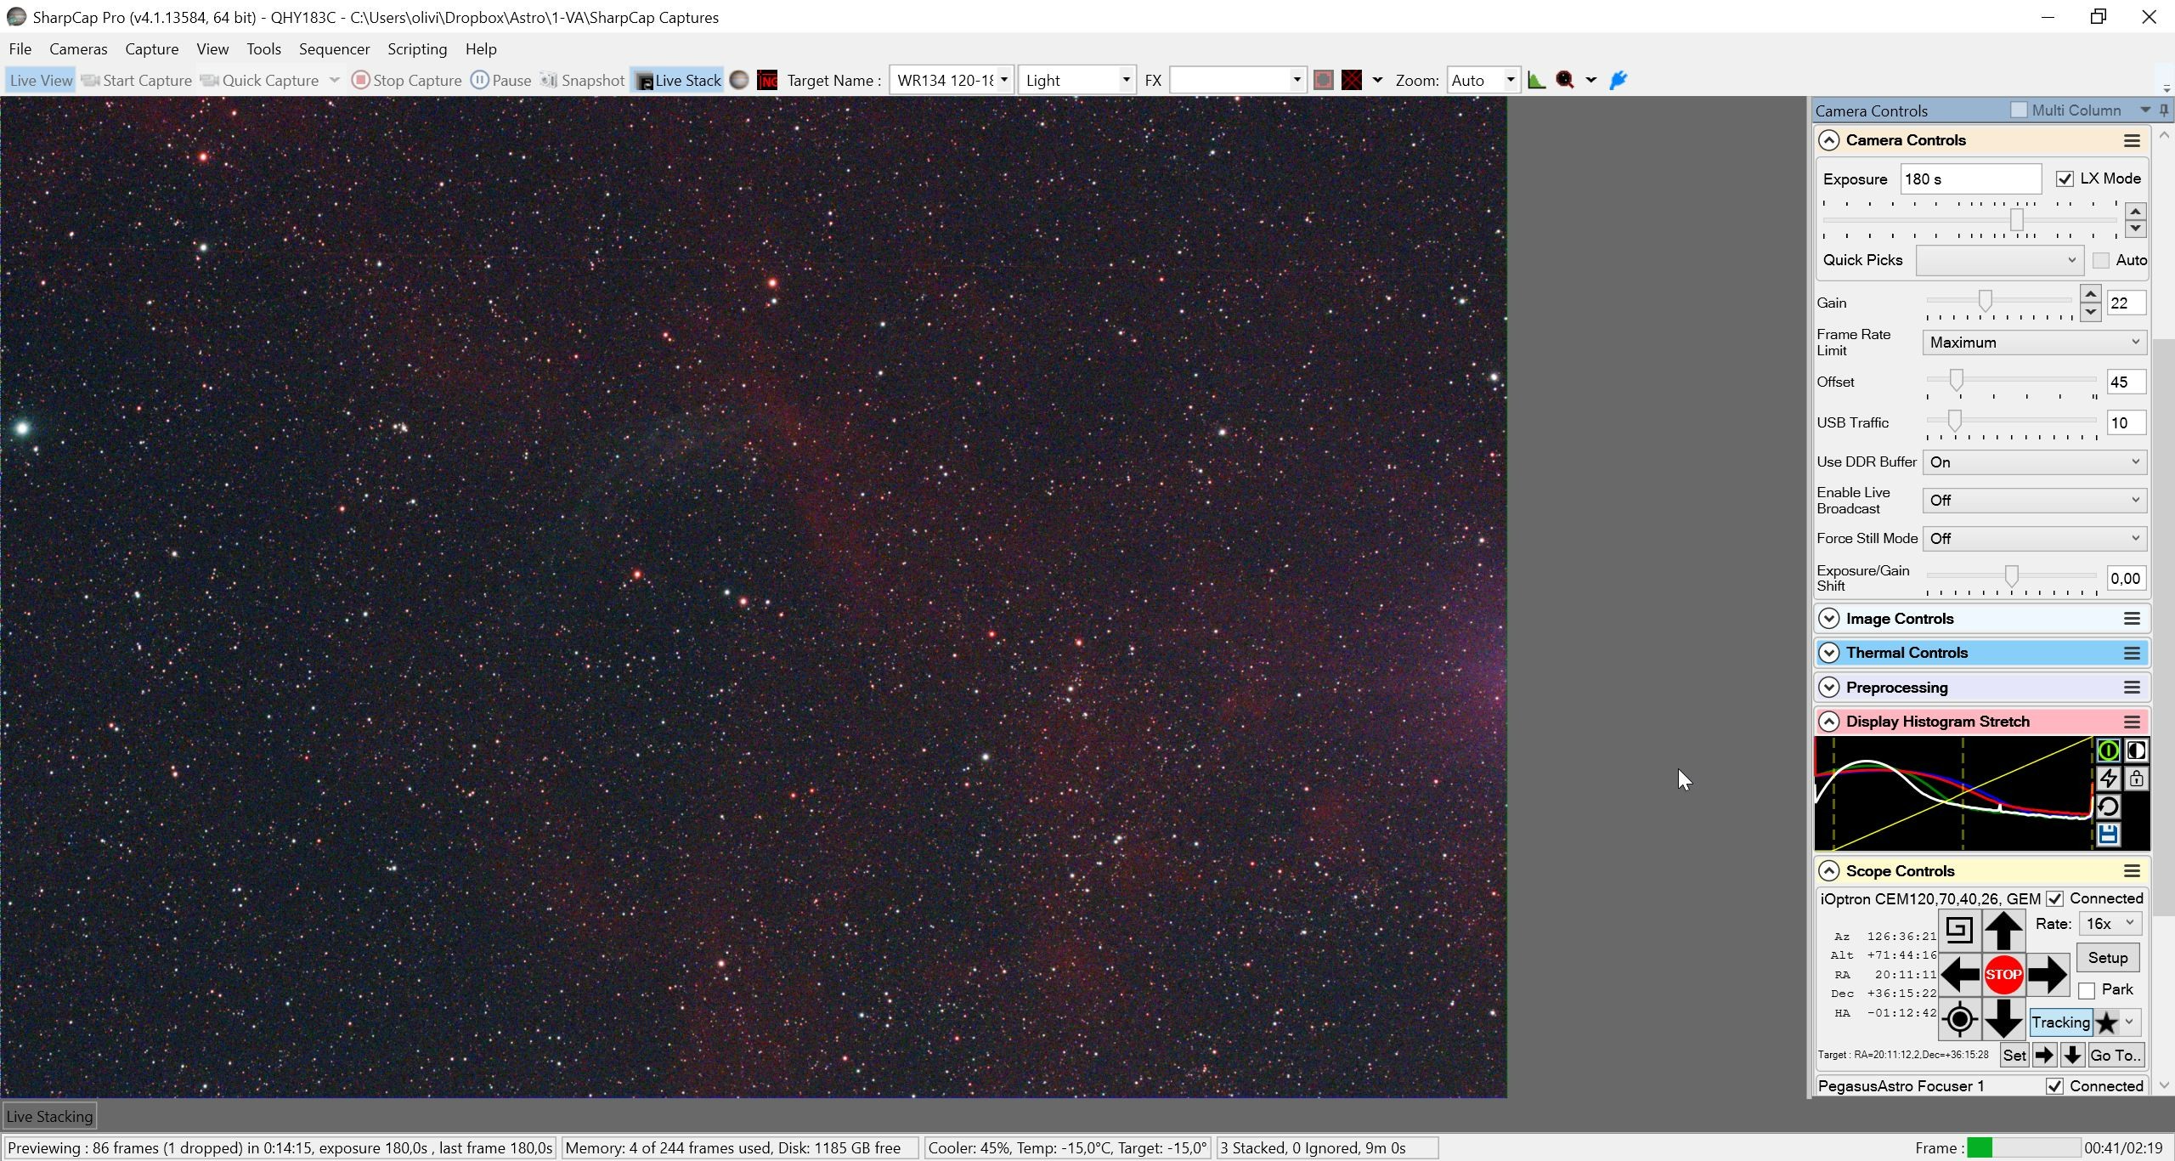Open the image histogram icon in the toolbar
This screenshot has height=1161, width=2175.
click(1536, 80)
